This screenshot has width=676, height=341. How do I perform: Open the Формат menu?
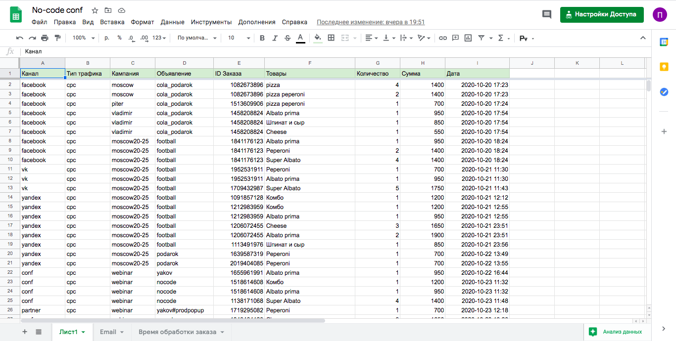pos(143,22)
